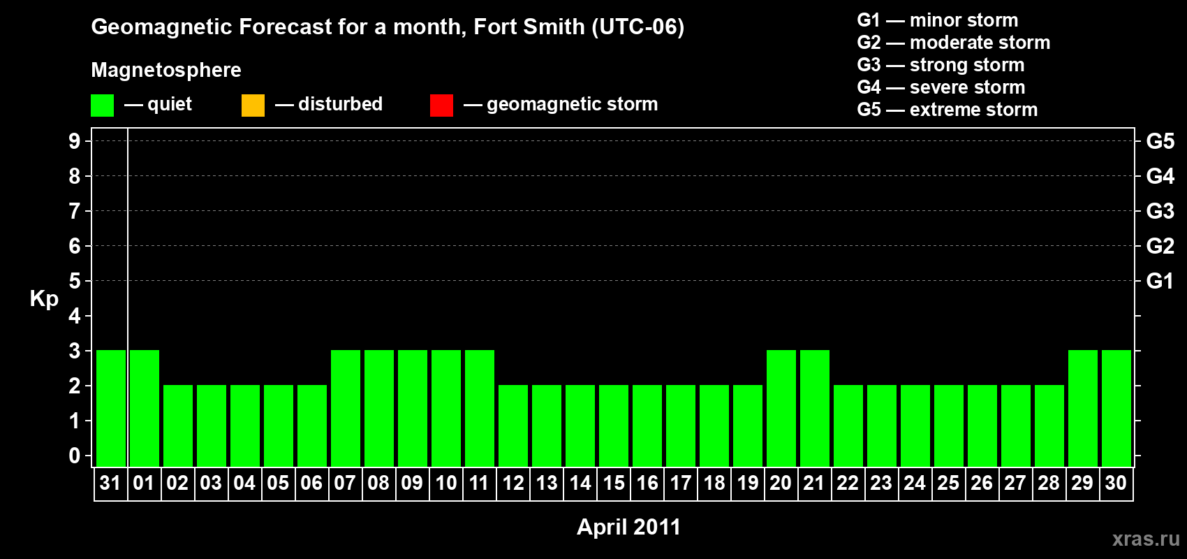1187x559 pixels.
Task: Click the green bar for day 29
Action: [x=1083, y=408]
